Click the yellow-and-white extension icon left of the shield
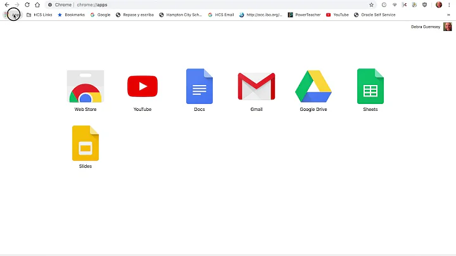This screenshot has width=456, height=256. tap(414, 4)
